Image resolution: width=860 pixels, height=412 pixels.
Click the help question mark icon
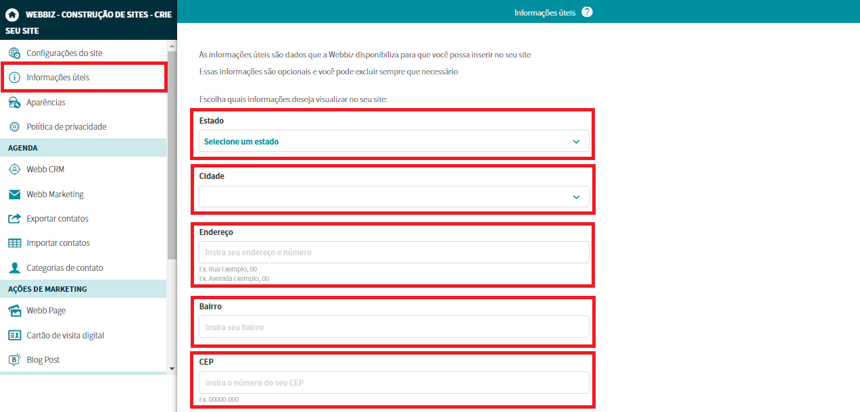click(587, 12)
